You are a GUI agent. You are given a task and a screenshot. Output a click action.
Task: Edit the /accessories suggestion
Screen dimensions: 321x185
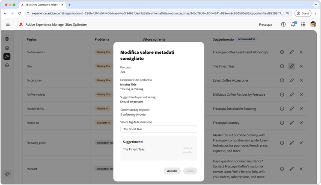coord(291,80)
